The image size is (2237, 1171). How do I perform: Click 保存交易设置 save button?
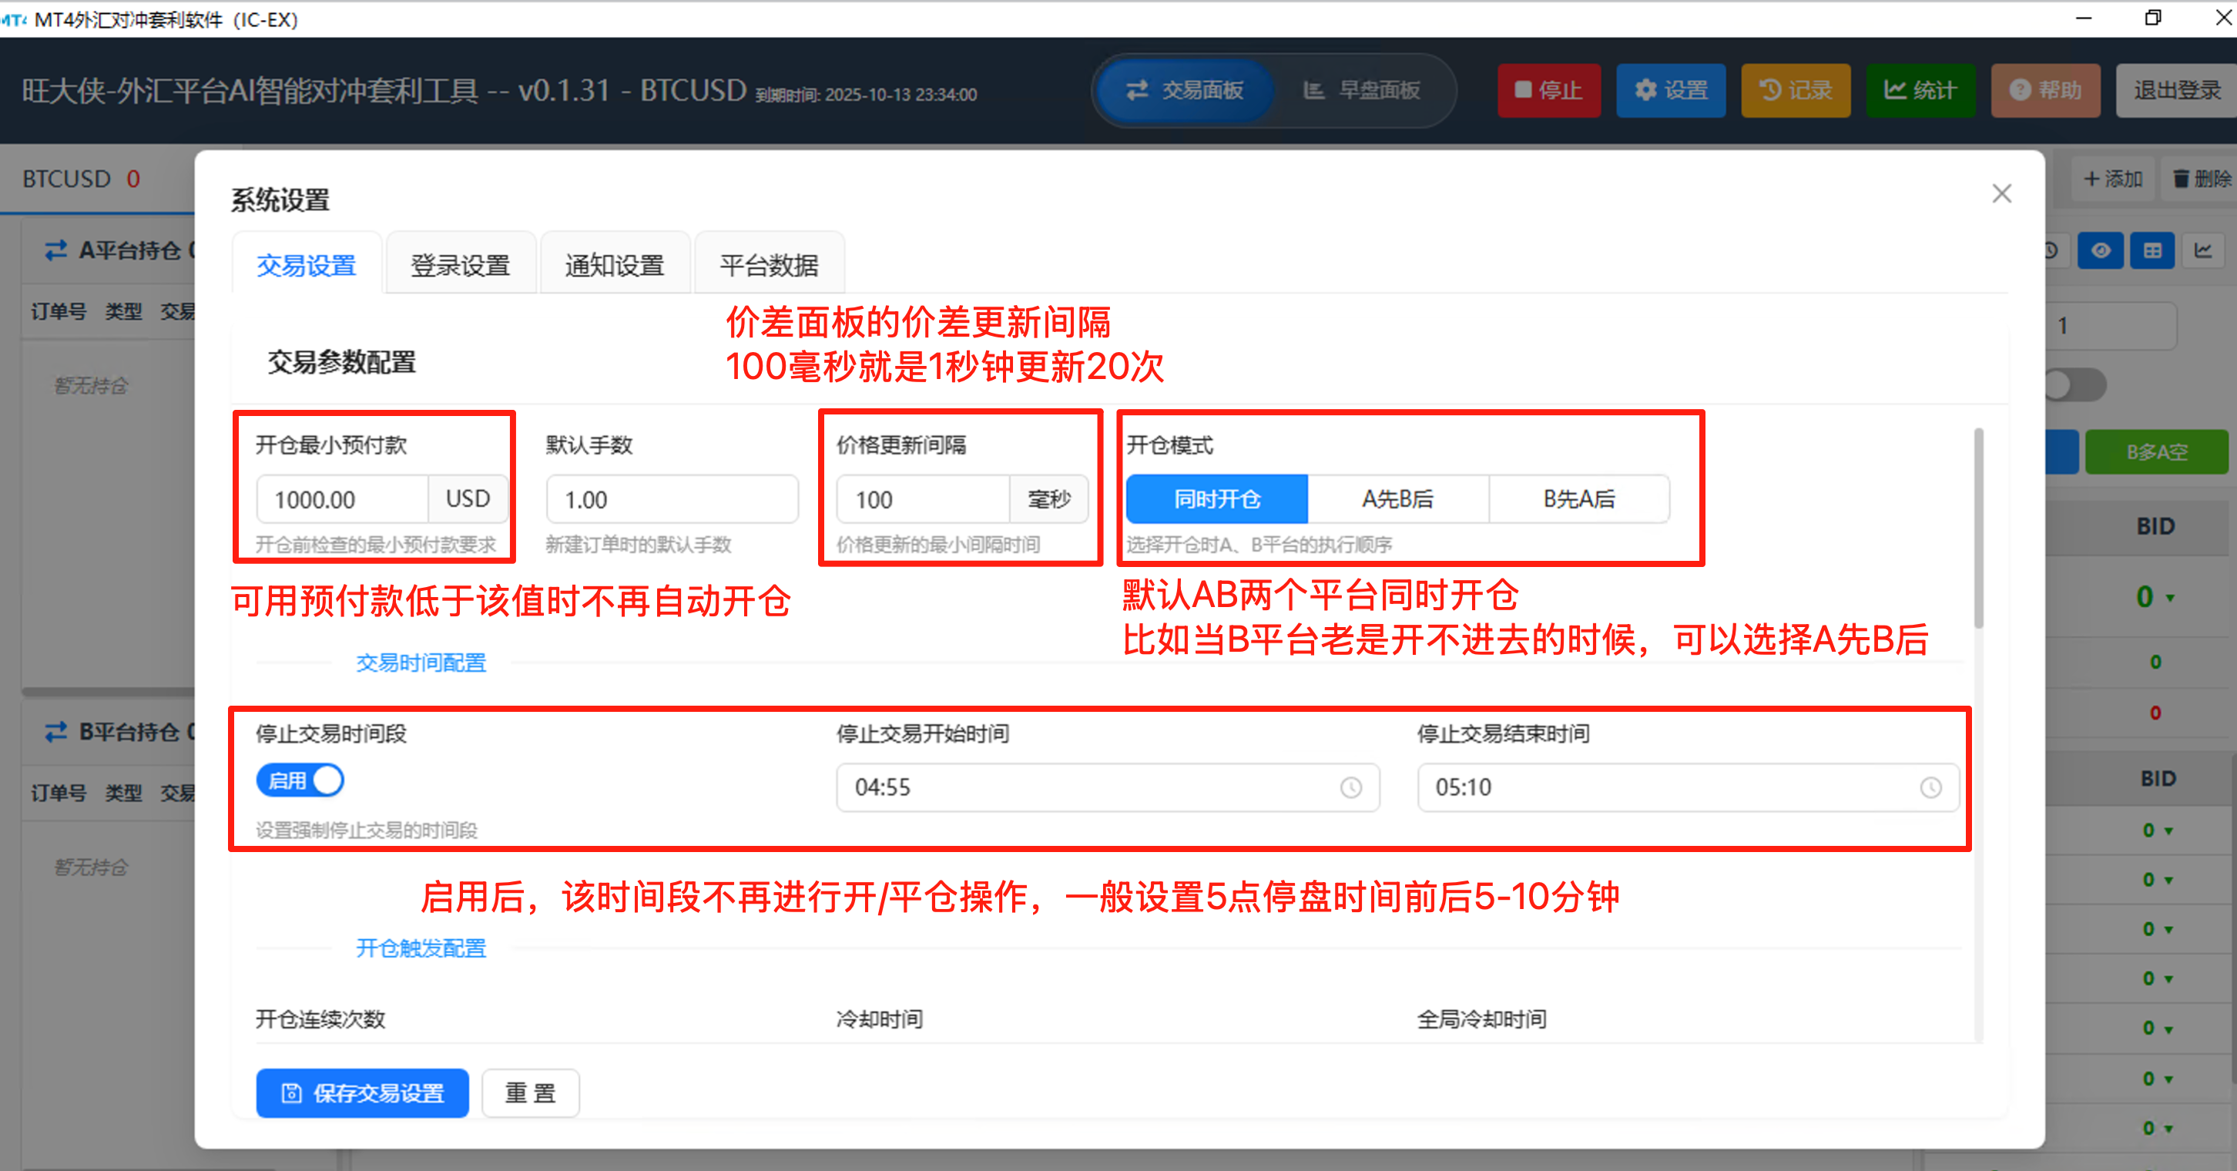(x=362, y=1093)
